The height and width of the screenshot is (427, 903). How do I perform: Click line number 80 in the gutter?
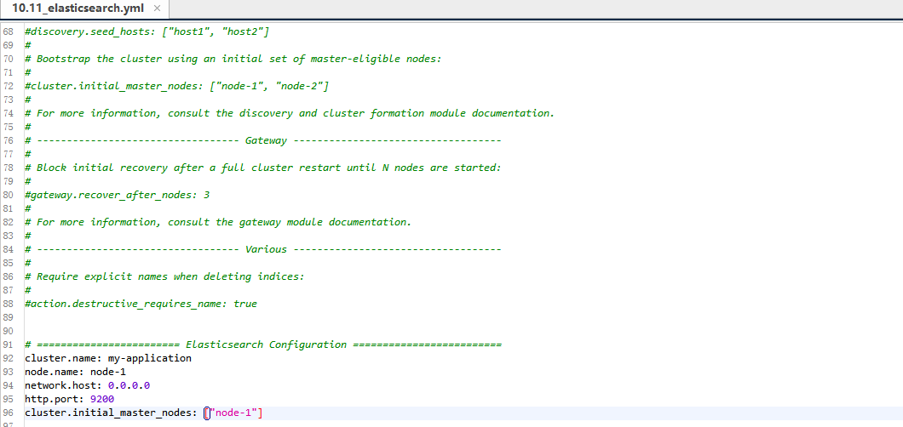[8, 196]
